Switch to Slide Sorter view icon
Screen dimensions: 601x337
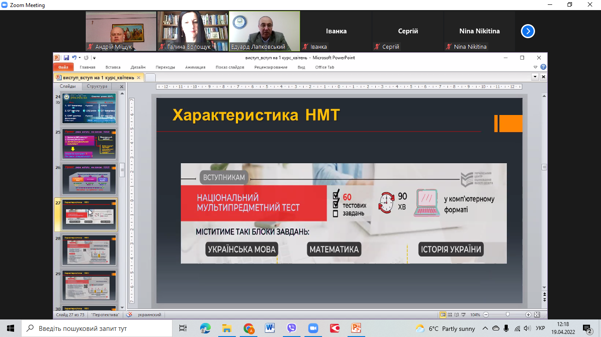(x=451, y=315)
